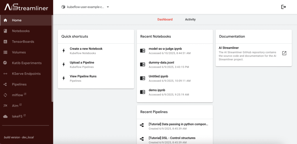Image resolution: width=297 pixels, height=144 pixels.
Task: Click 'Accessed 6/10/2025, 8:44:51 AM' timestamp
Action: 170,53
